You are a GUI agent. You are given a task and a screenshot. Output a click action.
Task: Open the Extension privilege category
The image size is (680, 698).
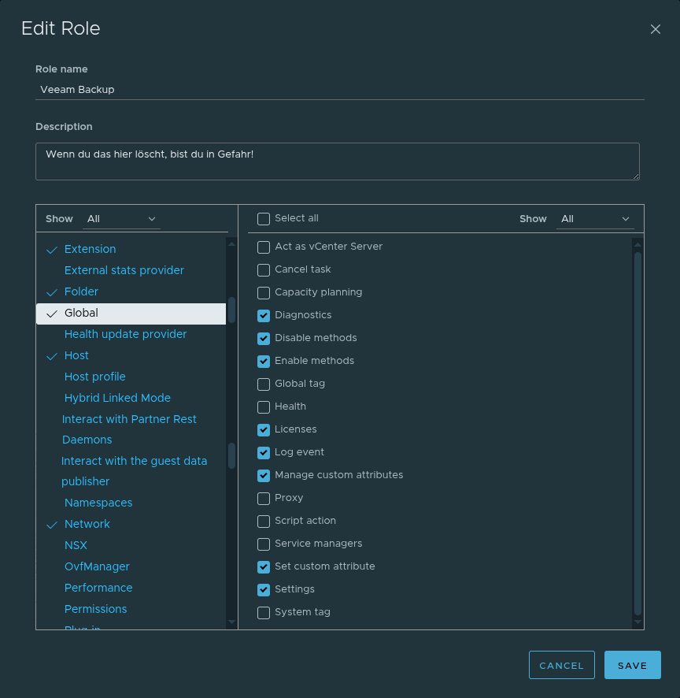click(x=91, y=249)
